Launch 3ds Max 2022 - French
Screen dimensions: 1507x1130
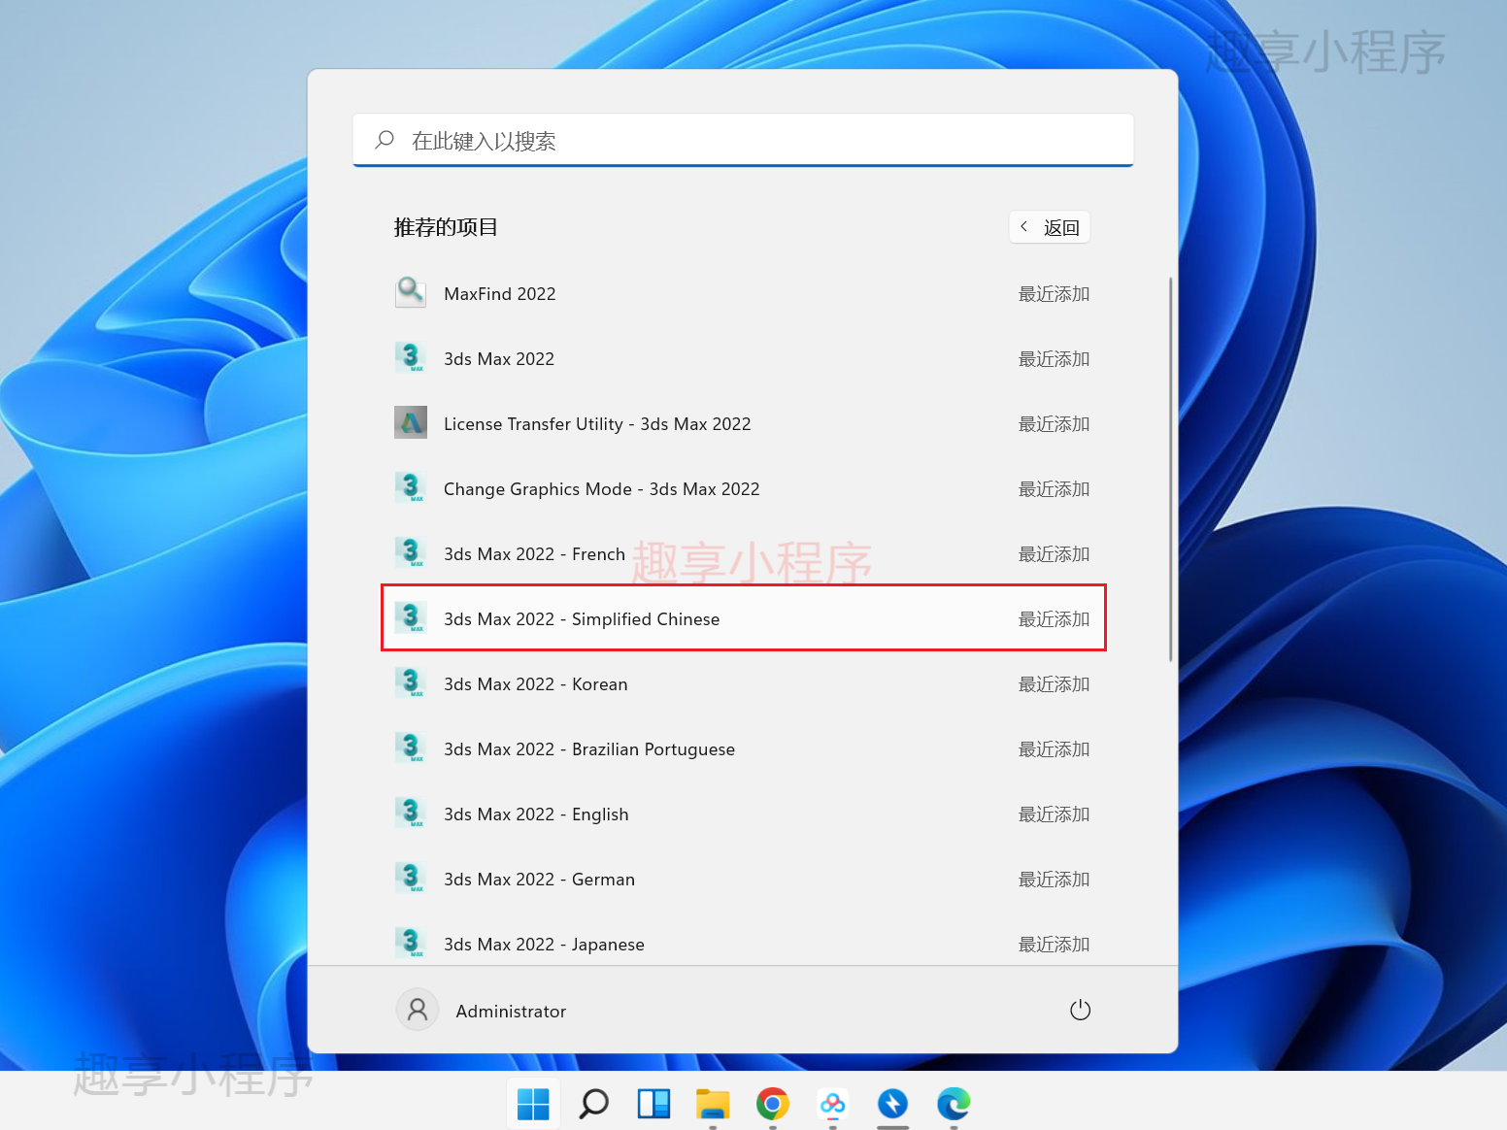(x=742, y=553)
